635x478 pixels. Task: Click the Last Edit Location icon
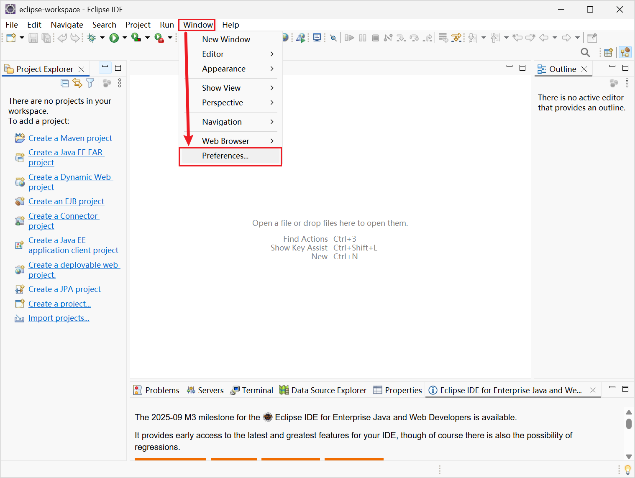[517, 38]
